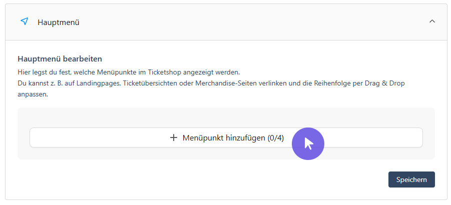Click the Hauptmenü accordion header bar
The height and width of the screenshot is (205, 451).
(226, 22)
